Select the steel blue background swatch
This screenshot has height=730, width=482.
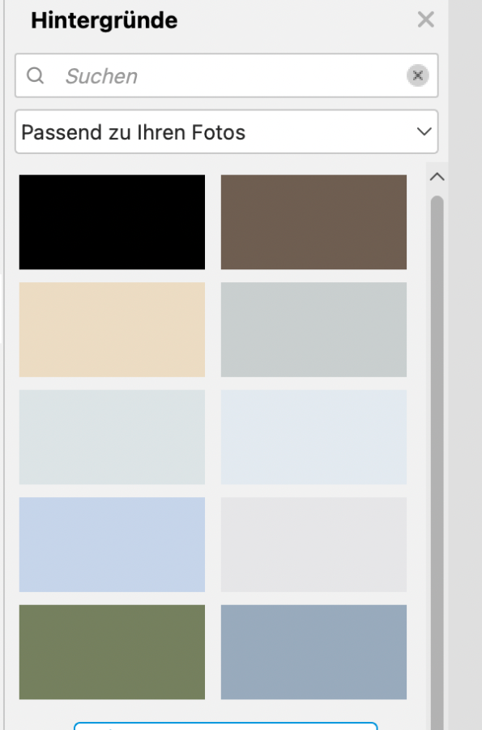[314, 652]
